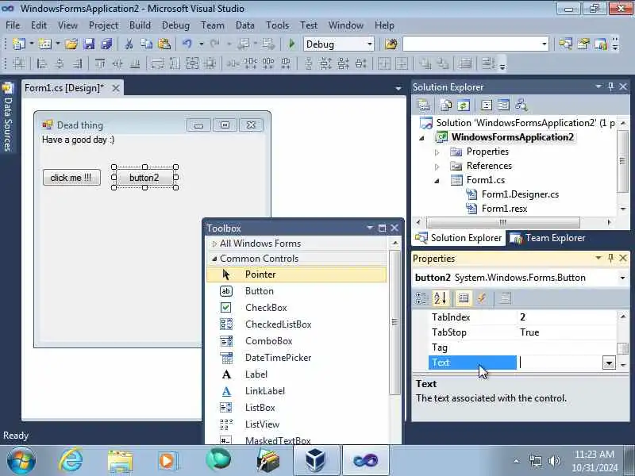
Task: Click the 'click me !!!' button on the form
Action: coord(71,177)
